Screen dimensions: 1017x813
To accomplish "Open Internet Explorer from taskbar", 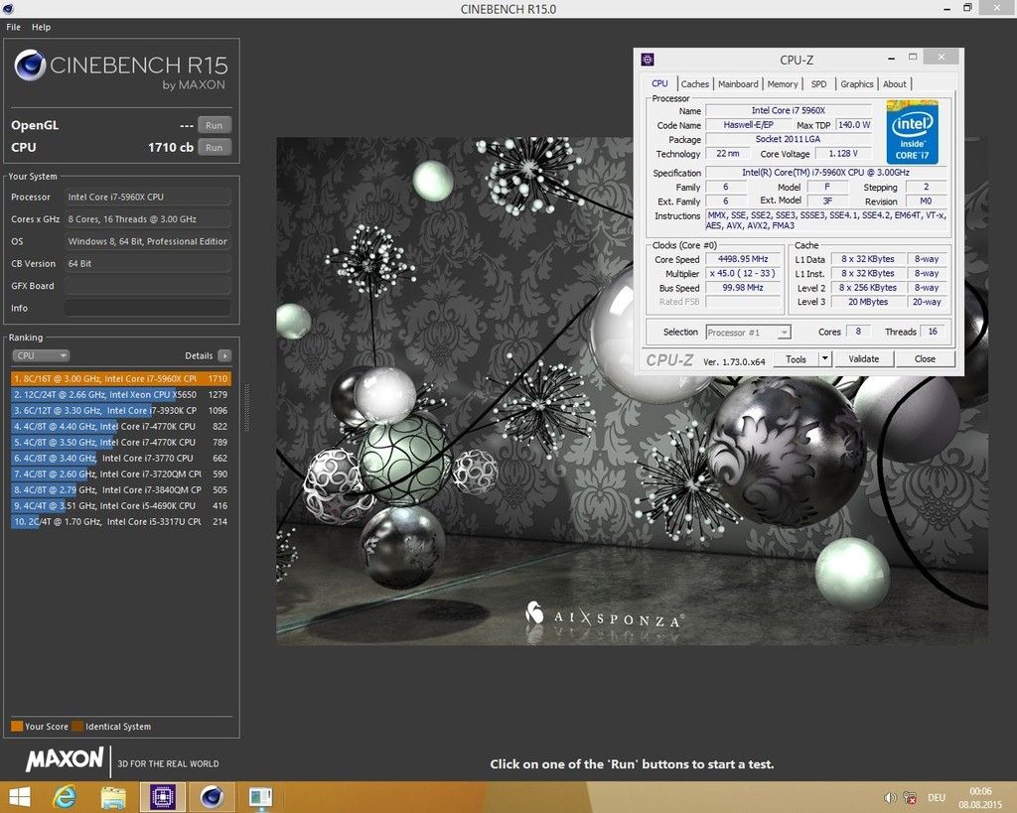I will click(65, 797).
